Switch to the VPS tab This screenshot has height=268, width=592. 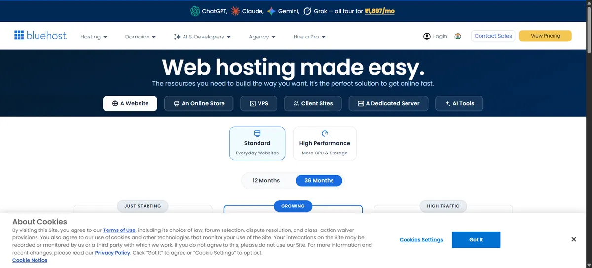pos(259,103)
